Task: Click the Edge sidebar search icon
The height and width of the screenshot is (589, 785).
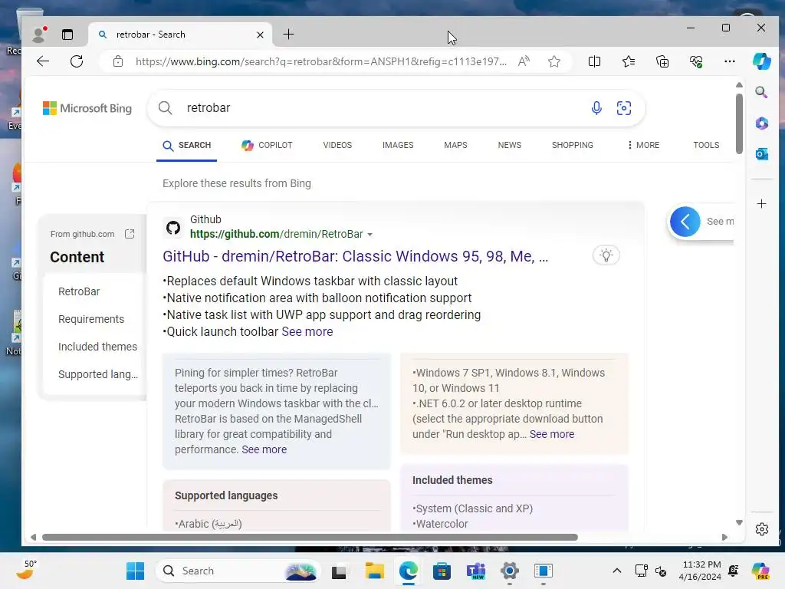Action: (x=761, y=92)
